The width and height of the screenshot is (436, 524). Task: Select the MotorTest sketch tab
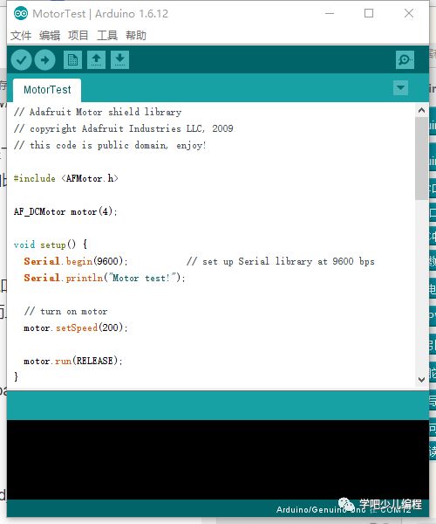(47, 90)
